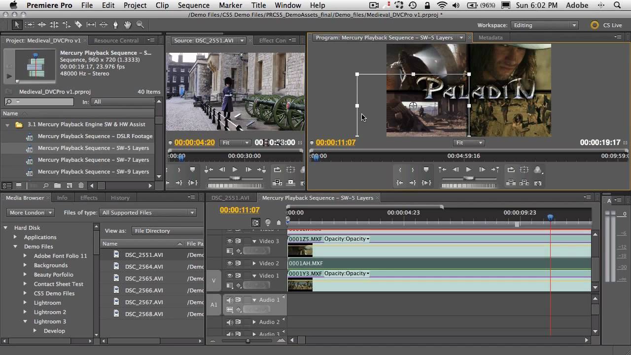Screen dimensions: 631x355
Task: Toggle Video 3 track eye visibility
Action: click(x=229, y=241)
